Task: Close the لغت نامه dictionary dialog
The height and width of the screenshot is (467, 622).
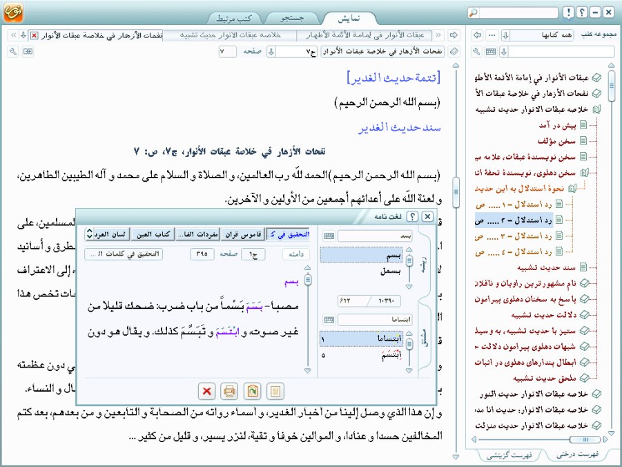Action: coord(427,216)
